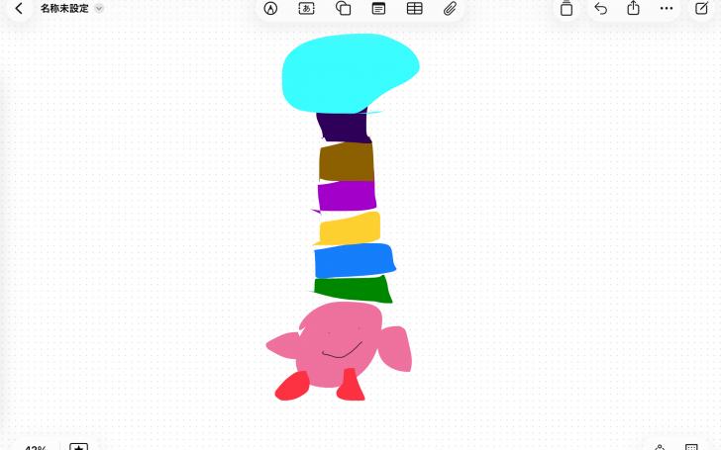Image resolution: width=721 pixels, height=450 pixels.
Task: Select the yellow block
Action: [349, 228]
